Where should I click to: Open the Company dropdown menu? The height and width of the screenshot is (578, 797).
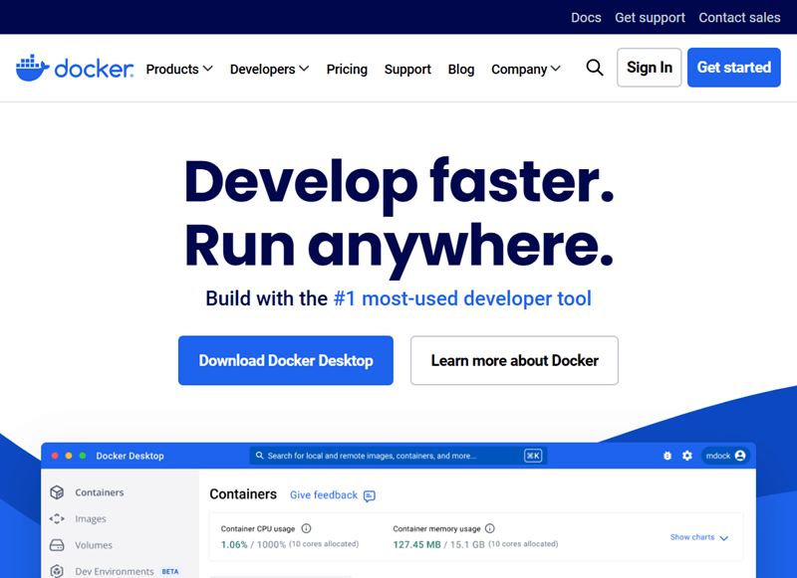click(x=525, y=69)
